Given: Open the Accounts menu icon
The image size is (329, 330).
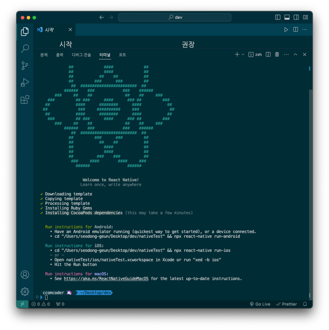Looking at the screenshot, I should tap(25, 275).
